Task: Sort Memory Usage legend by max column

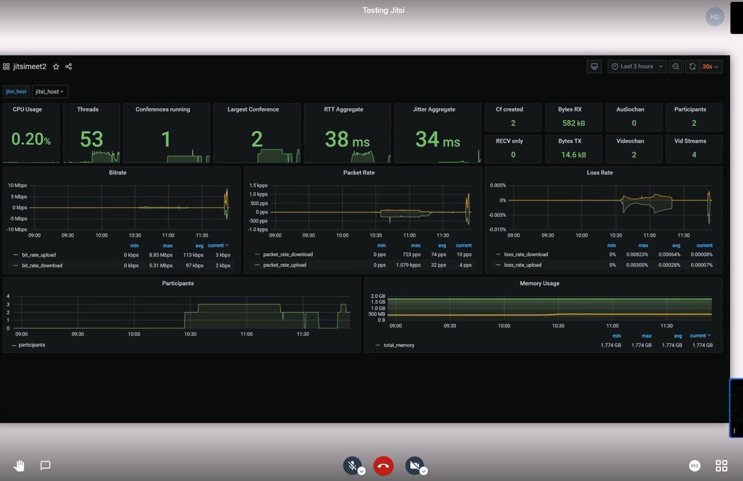Action: 646,336
